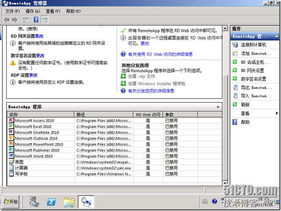The image size is (281, 211).
Task: Click 更改 link next to 数字签名设置
Action: (40, 56)
